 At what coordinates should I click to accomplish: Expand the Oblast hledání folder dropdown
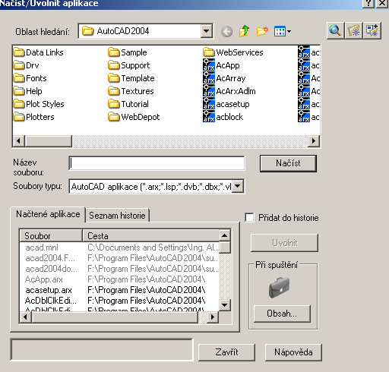[207, 31]
